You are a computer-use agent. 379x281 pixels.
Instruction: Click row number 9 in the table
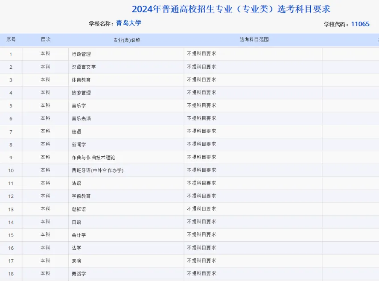(x=11, y=158)
